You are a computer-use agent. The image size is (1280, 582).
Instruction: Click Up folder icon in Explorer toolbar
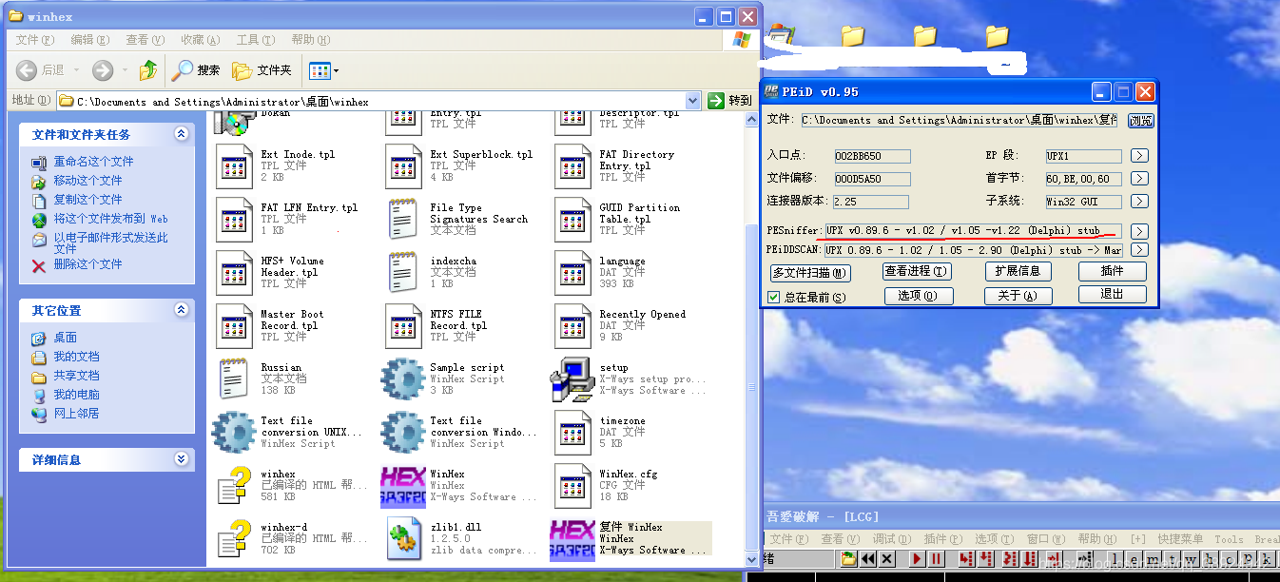point(148,70)
